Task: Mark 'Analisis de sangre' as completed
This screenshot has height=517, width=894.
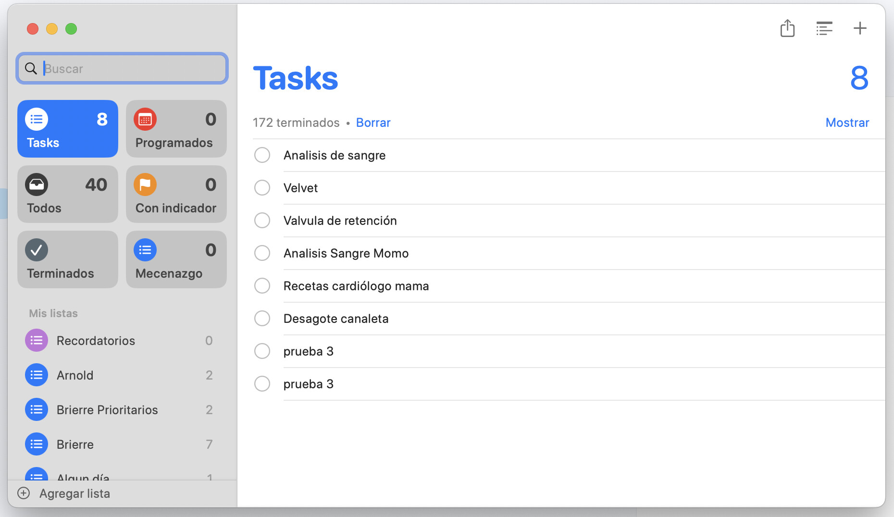Action: [262, 155]
